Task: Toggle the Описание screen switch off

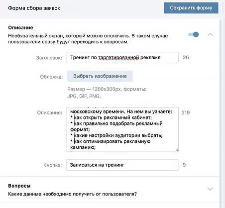Action: pos(194,34)
